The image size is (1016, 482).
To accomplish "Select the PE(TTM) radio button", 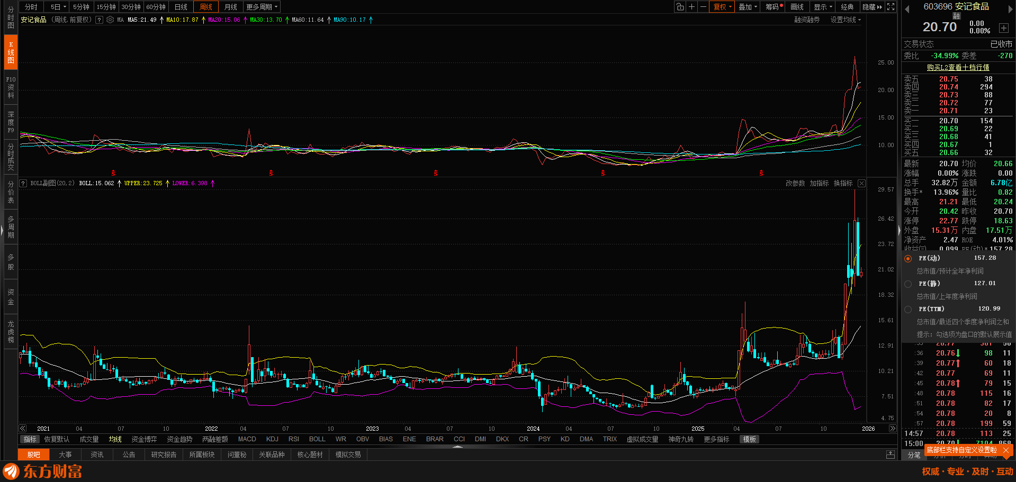I will 908,310.
